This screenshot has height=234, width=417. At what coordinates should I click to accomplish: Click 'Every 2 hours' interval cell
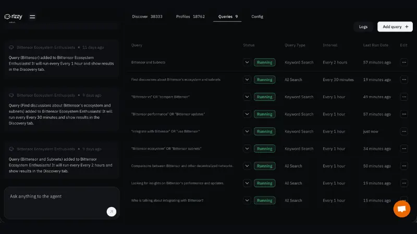click(335, 62)
